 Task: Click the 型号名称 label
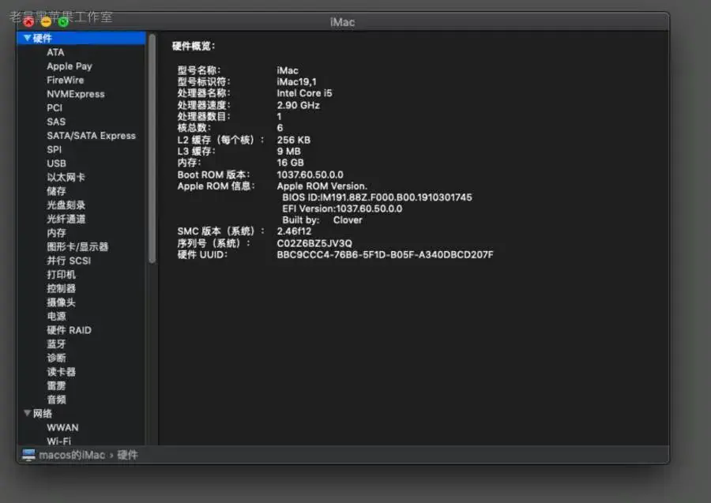pyautogui.click(x=199, y=70)
